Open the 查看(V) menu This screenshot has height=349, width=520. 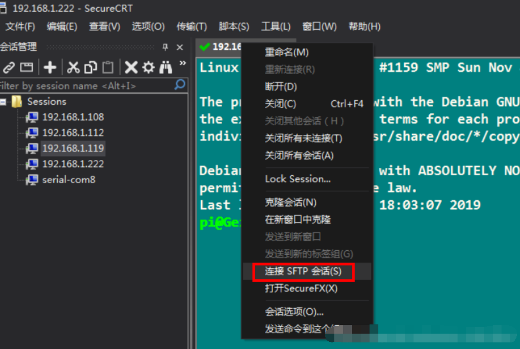click(104, 26)
